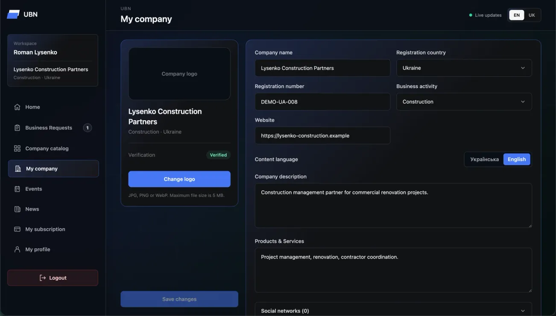Open Home in the sidebar
The image size is (556, 316).
[53, 107]
